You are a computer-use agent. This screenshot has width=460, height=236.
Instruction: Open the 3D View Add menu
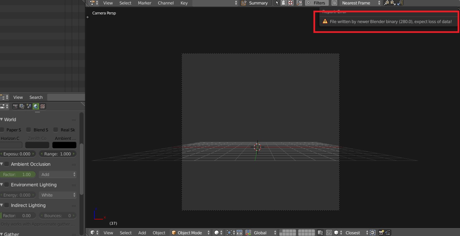click(x=142, y=233)
